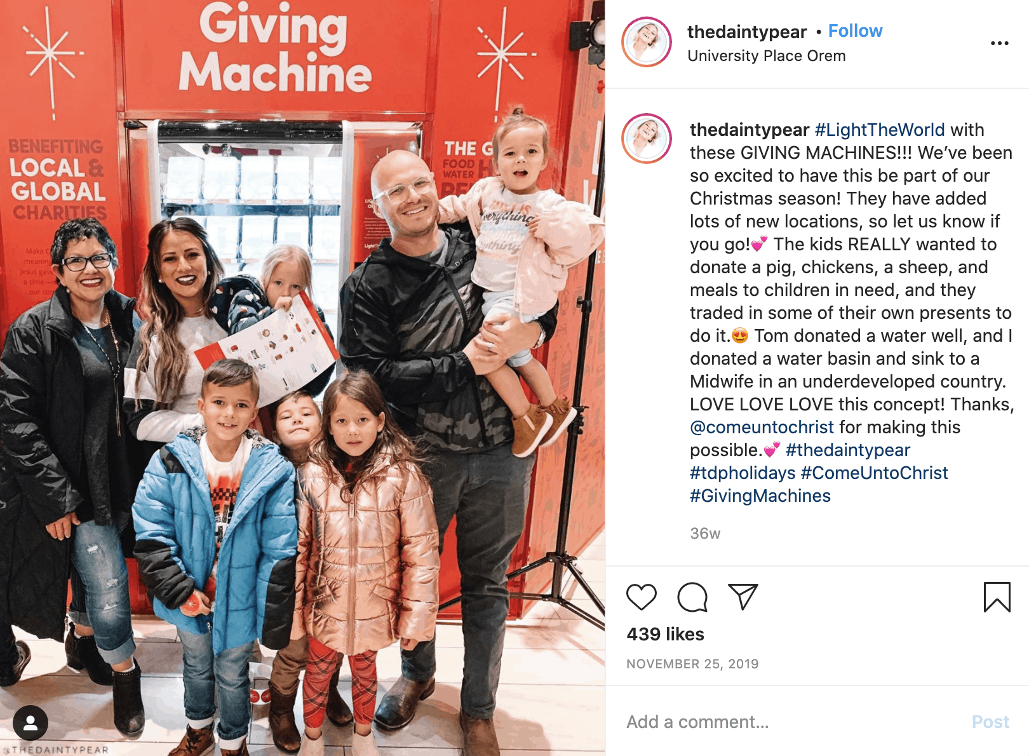This screenshot has height=756, width=1029.
Task: Open the three-dot more options menu
Action: pyautogui.click(x=999, y=43)
